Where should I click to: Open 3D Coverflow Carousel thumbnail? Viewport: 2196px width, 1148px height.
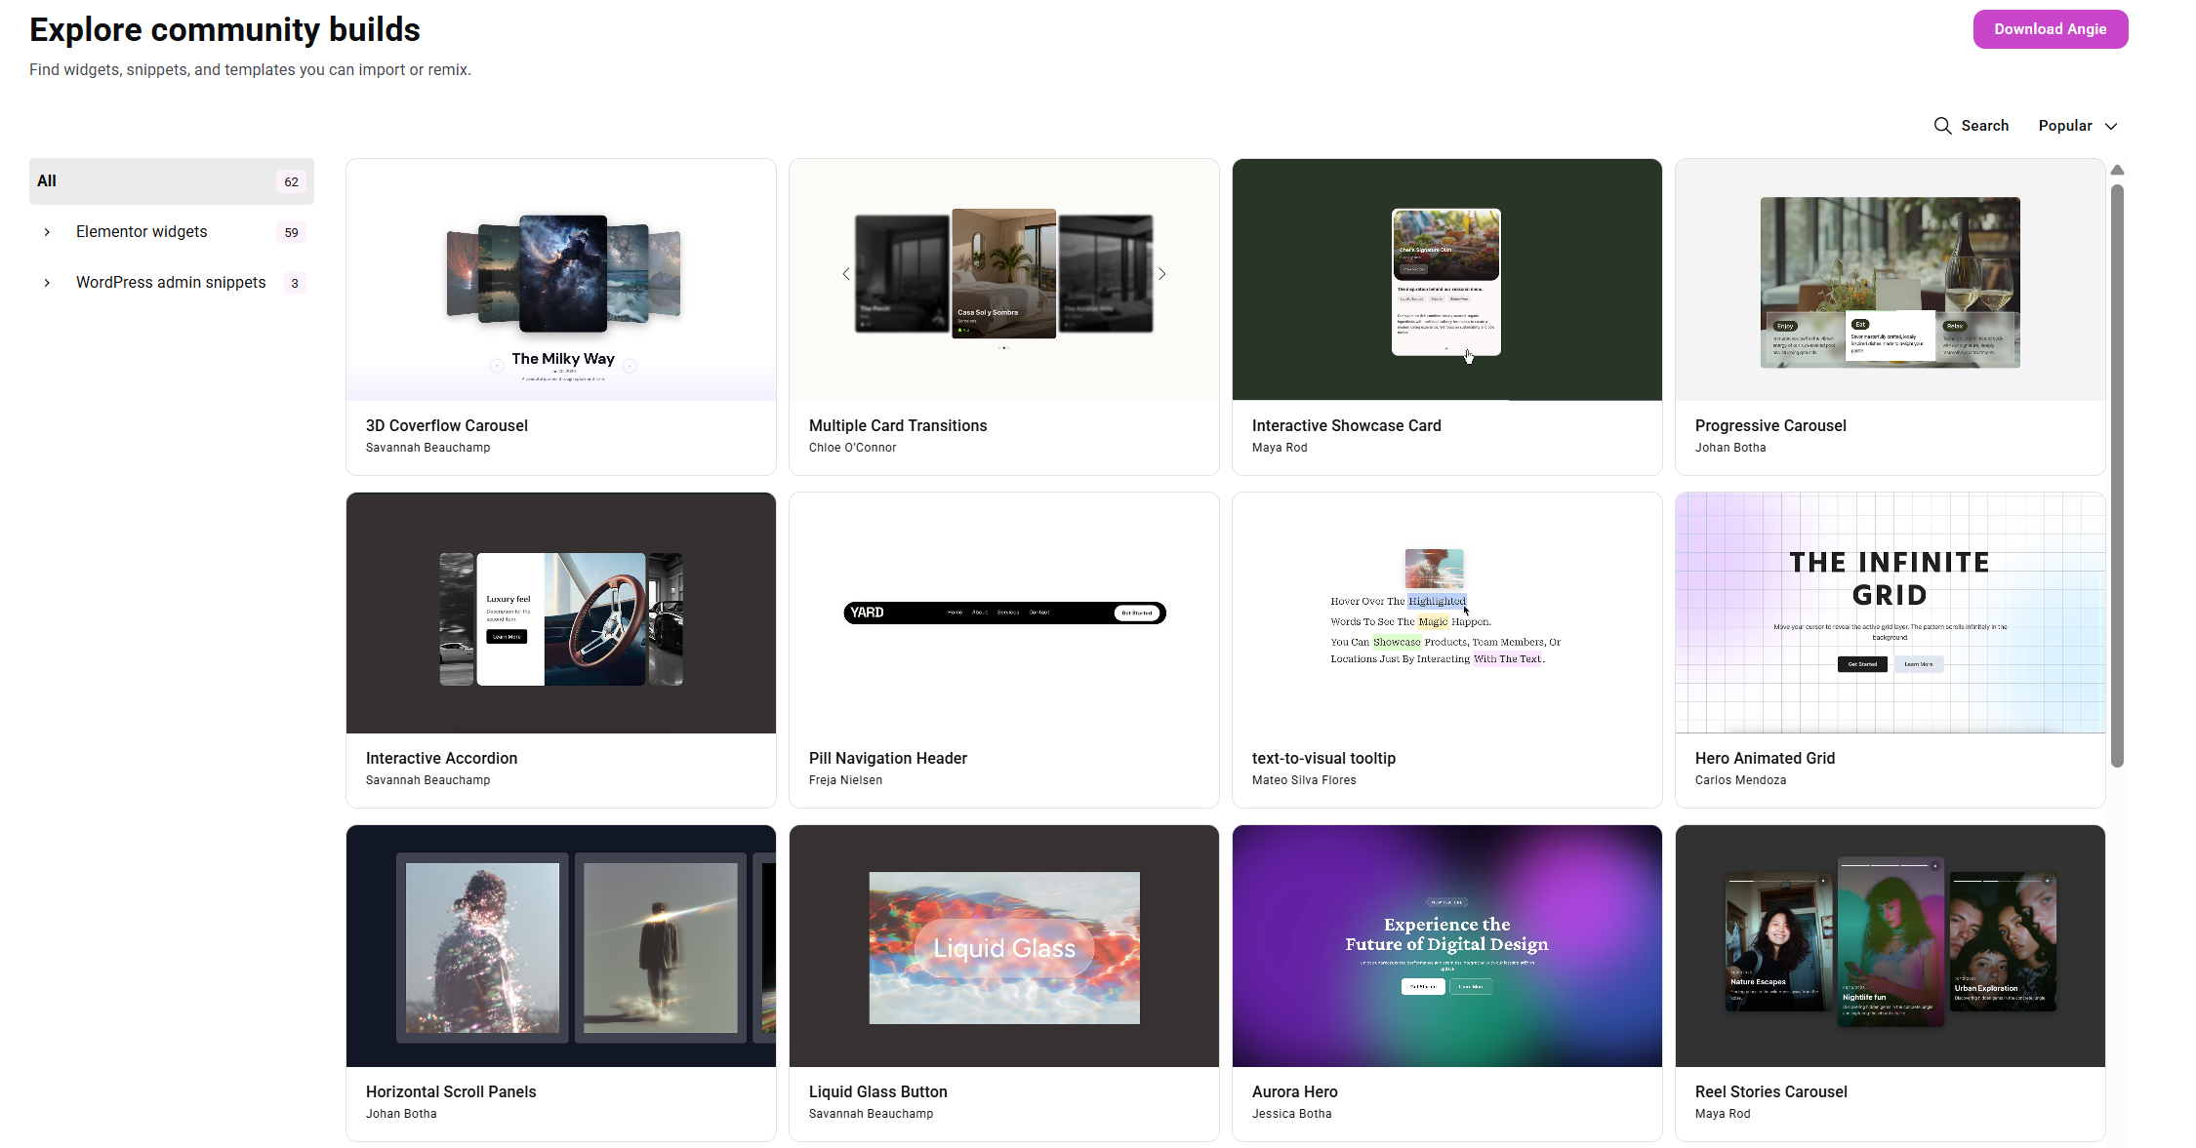point(561,280)
